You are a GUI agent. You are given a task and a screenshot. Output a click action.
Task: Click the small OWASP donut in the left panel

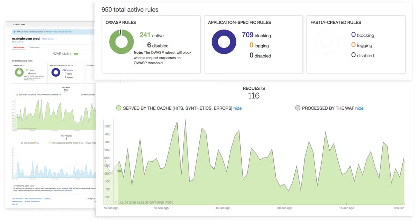(x=19, y=72)
